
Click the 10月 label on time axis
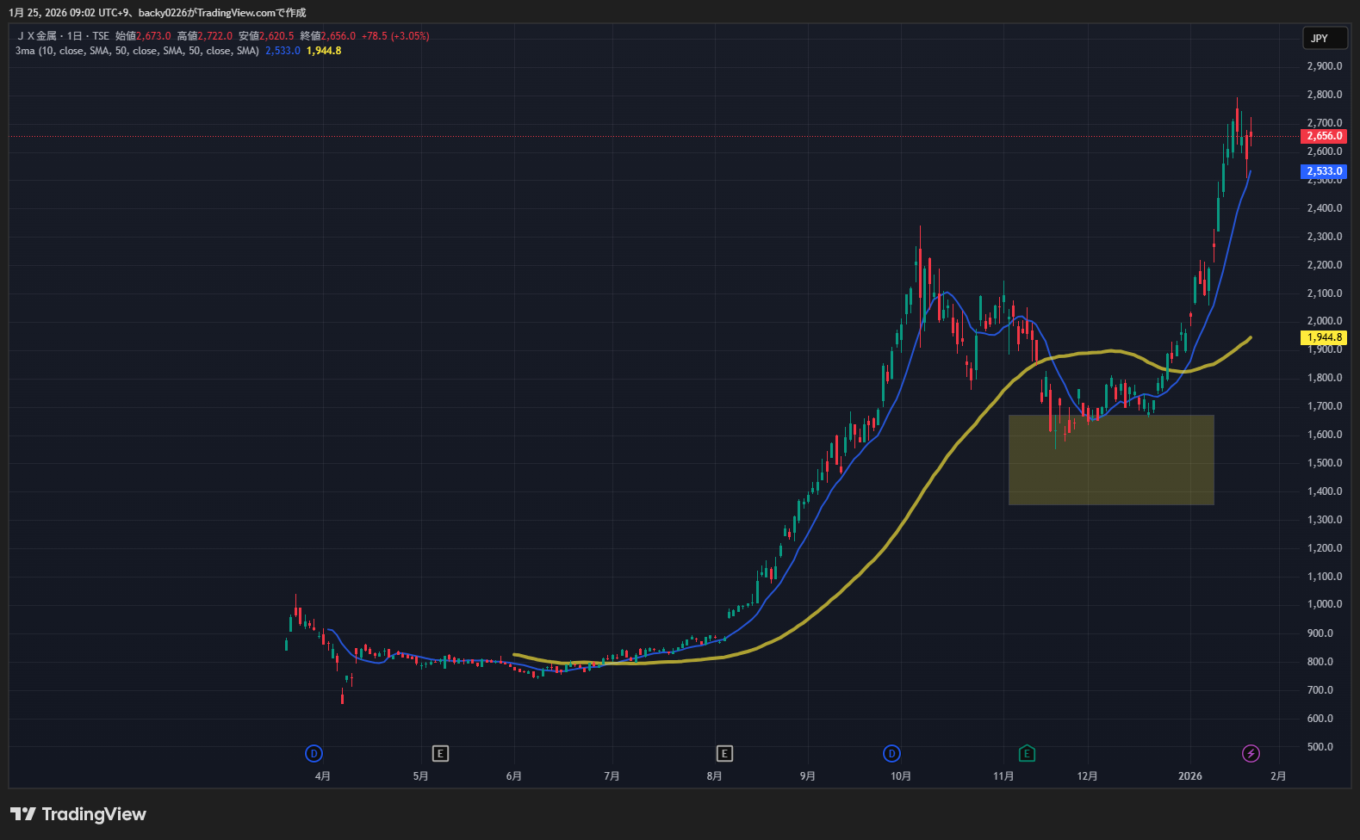click(900, 776)
